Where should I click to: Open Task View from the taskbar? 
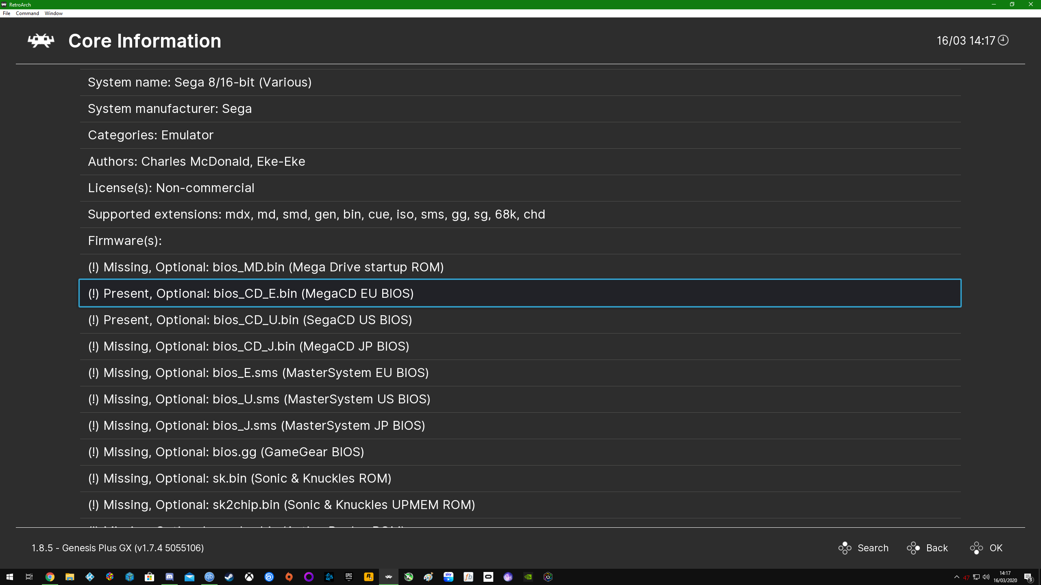coord(29,577)
